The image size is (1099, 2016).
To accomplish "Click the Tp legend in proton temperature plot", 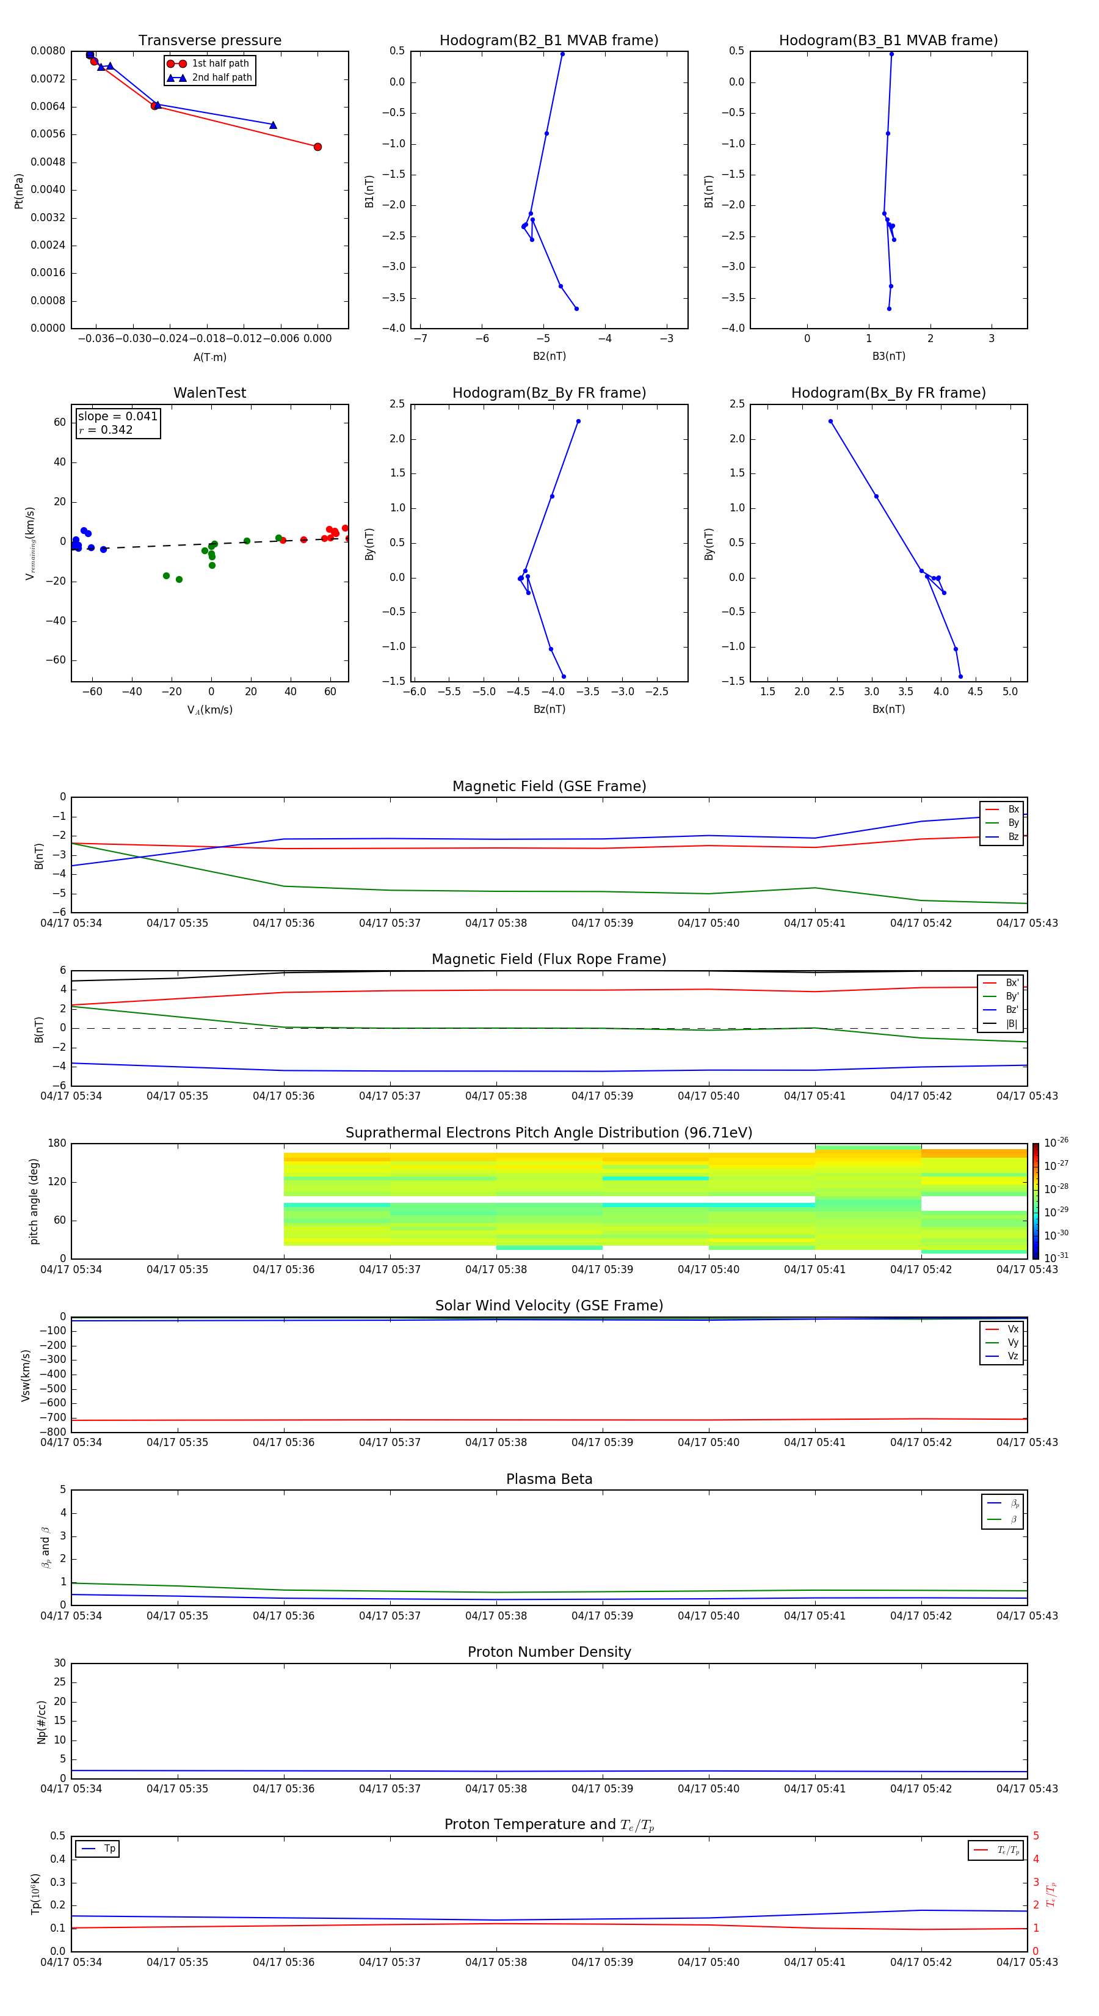I will coord(98,1849).
